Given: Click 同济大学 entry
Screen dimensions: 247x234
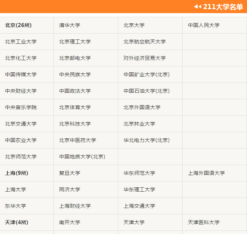Looking at the screenshot, I should (x=70, y=189).
